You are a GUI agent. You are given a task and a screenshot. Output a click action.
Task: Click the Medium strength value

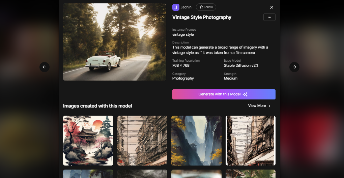tap(231, 79)
